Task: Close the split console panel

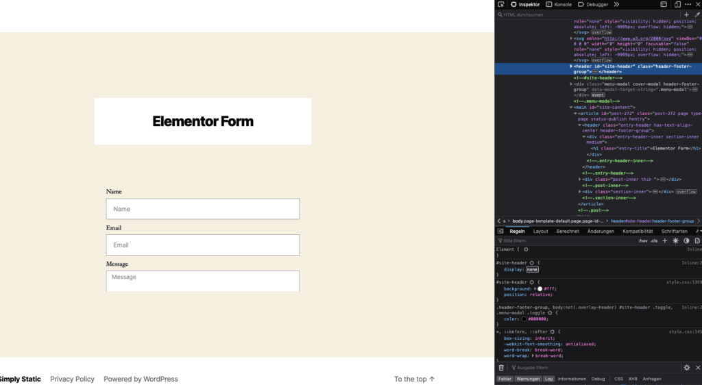Action: tap(697, 368)
